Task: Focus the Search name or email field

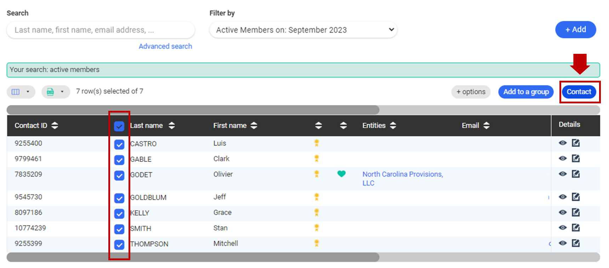Action: (101, 30)
